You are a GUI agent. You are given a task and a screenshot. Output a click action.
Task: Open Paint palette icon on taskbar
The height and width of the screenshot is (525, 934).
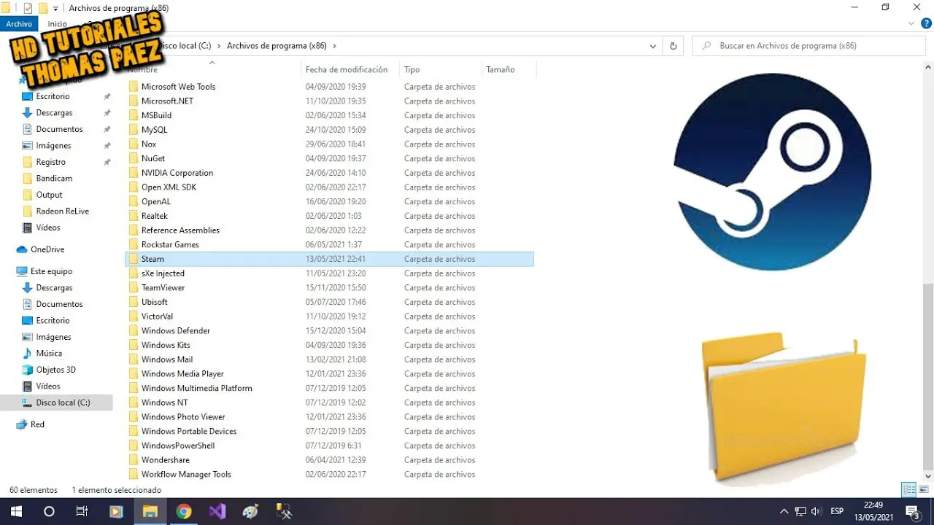pos(250,511)
